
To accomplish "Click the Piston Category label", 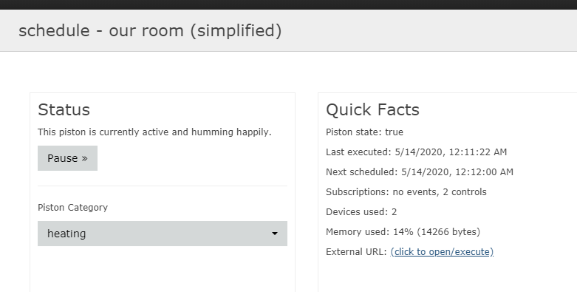I will click(72, 208).
